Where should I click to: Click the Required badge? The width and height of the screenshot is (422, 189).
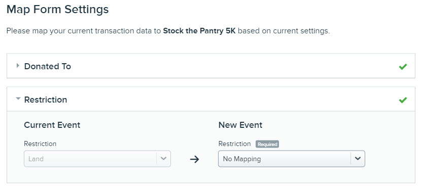click(x=267, y=144)
